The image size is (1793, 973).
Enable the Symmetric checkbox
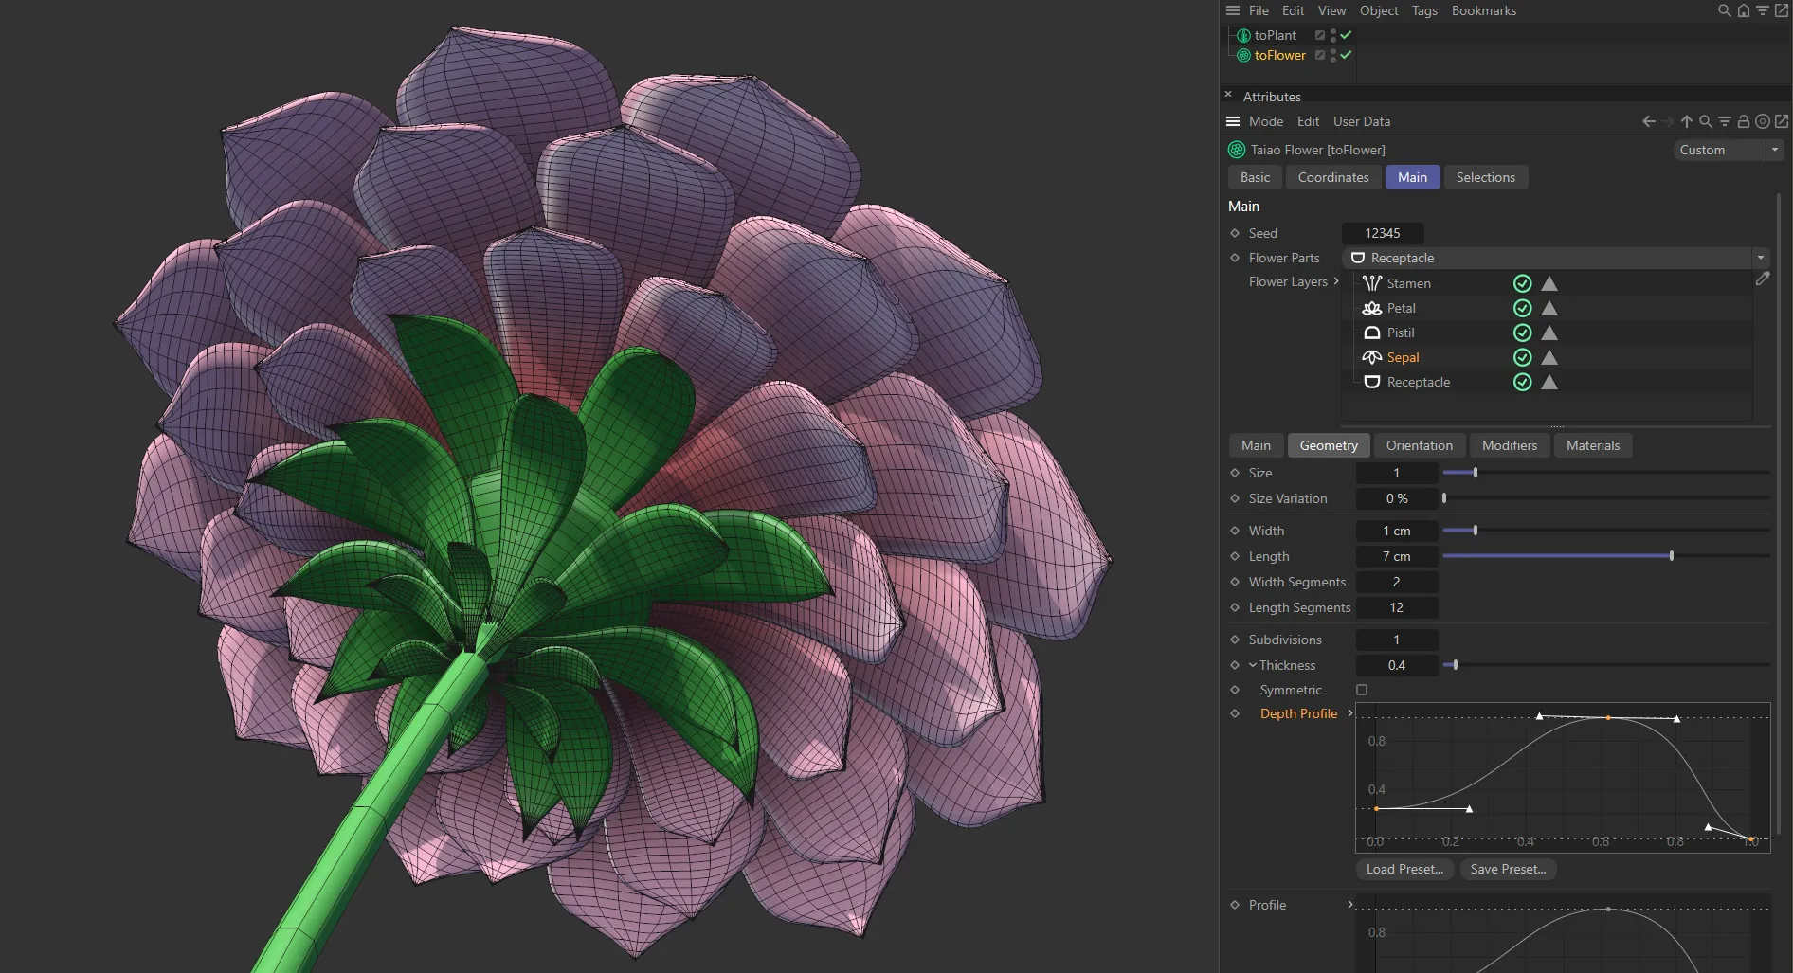1362,690
